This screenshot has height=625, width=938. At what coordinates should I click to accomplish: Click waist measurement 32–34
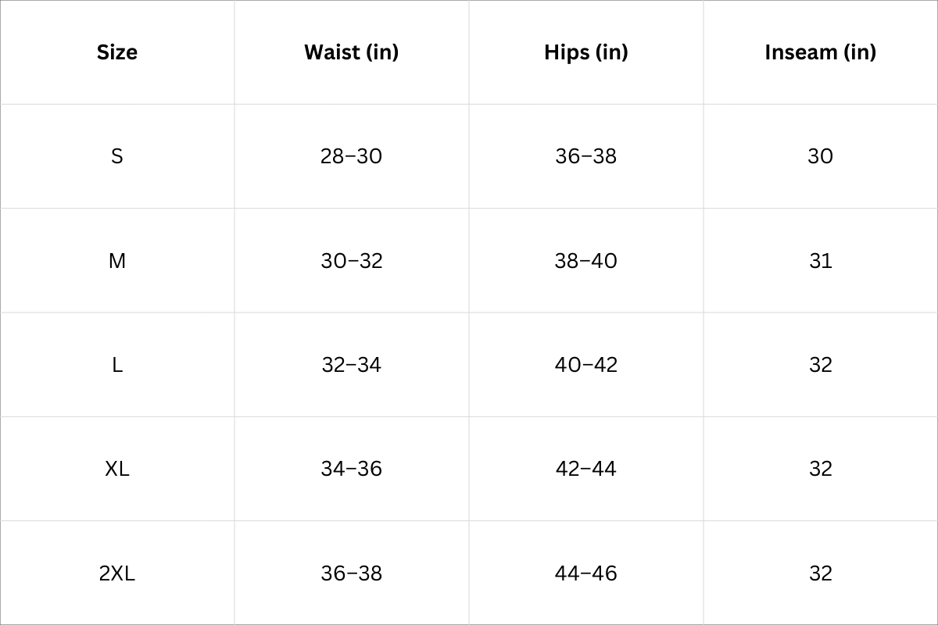(351, 365)
